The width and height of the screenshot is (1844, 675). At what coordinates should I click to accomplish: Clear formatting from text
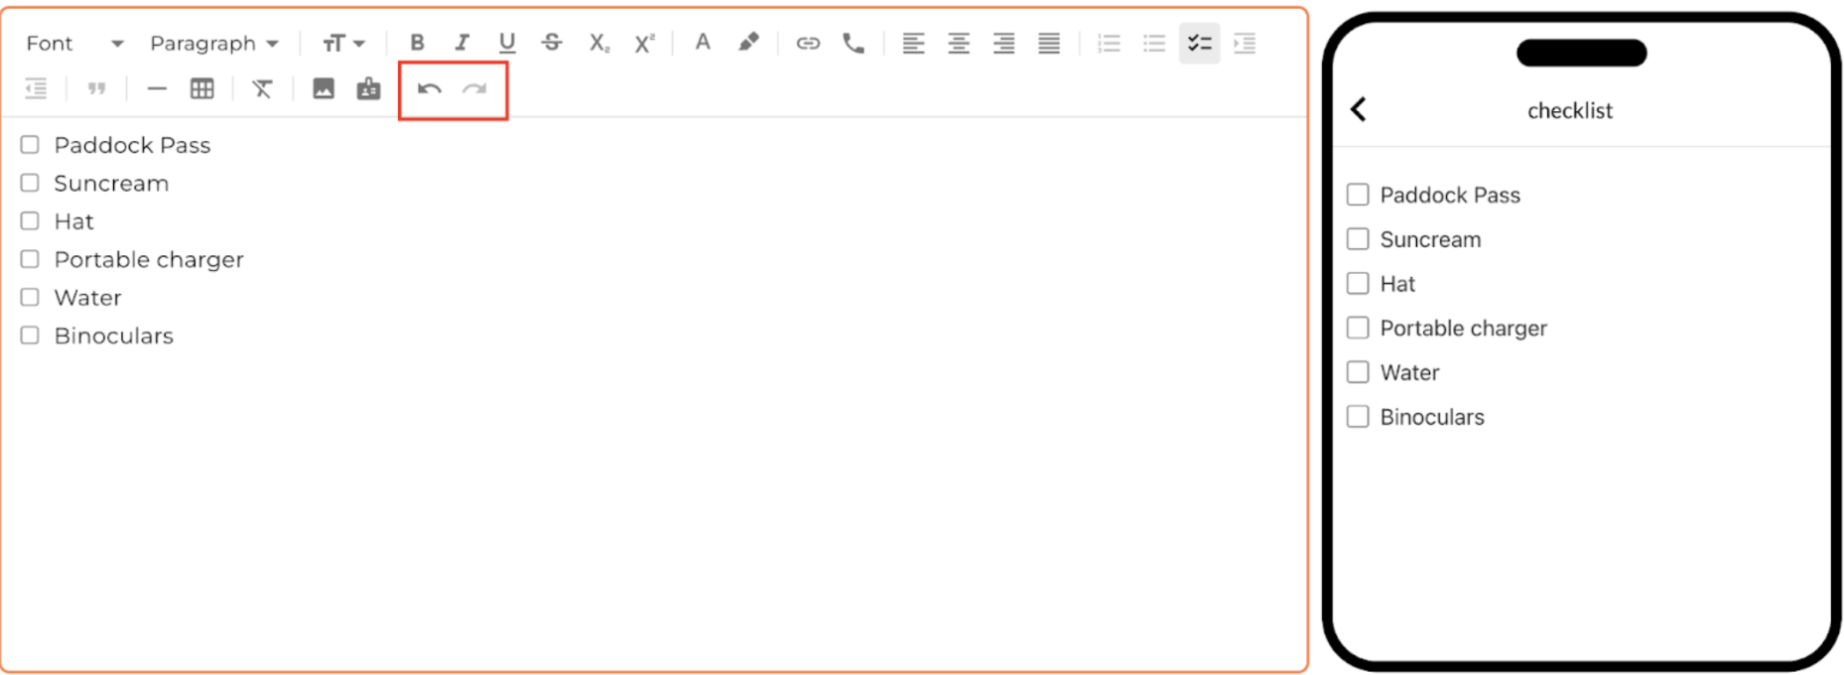(x=262, y=89)
